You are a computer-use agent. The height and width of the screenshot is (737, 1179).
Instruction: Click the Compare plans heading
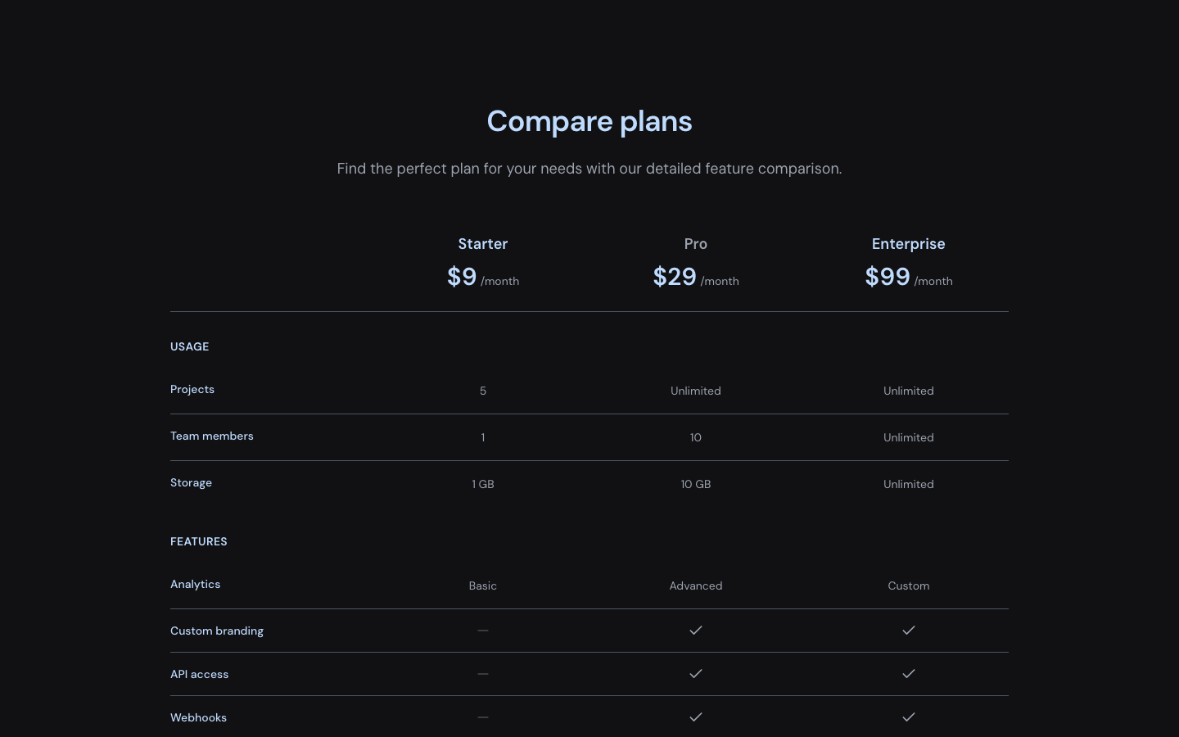(x=589, y=121)
